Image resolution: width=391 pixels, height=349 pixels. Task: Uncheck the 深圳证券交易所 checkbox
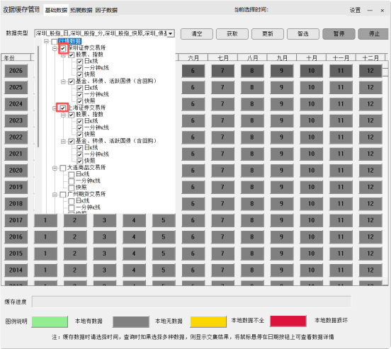tap(63, 48)
